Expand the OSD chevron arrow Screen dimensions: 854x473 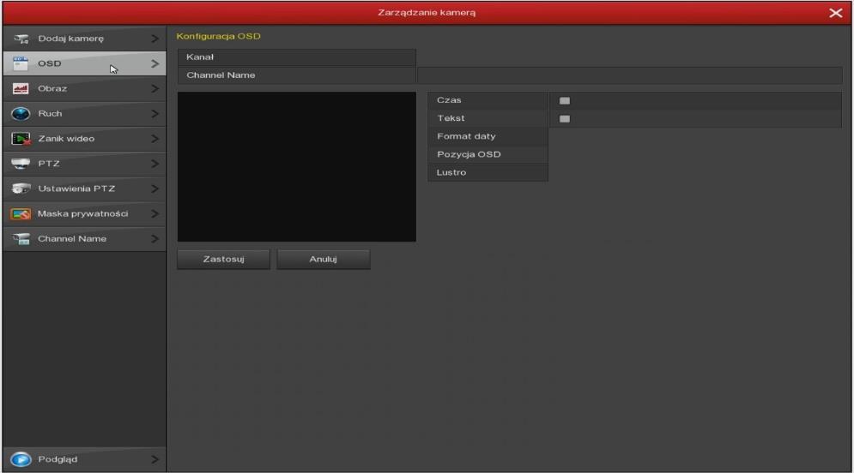click(154, 63)
